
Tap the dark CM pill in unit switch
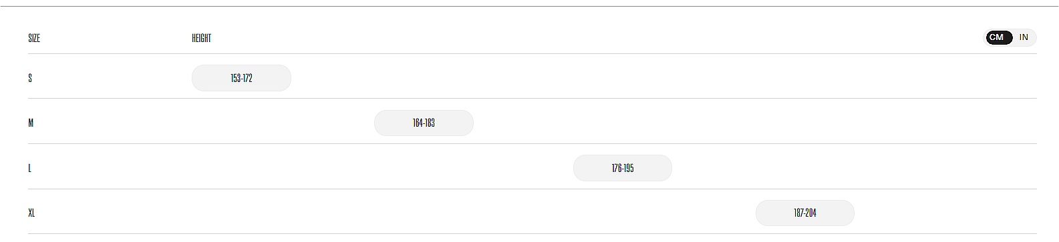pyautogui.click(x=996, y=37)
